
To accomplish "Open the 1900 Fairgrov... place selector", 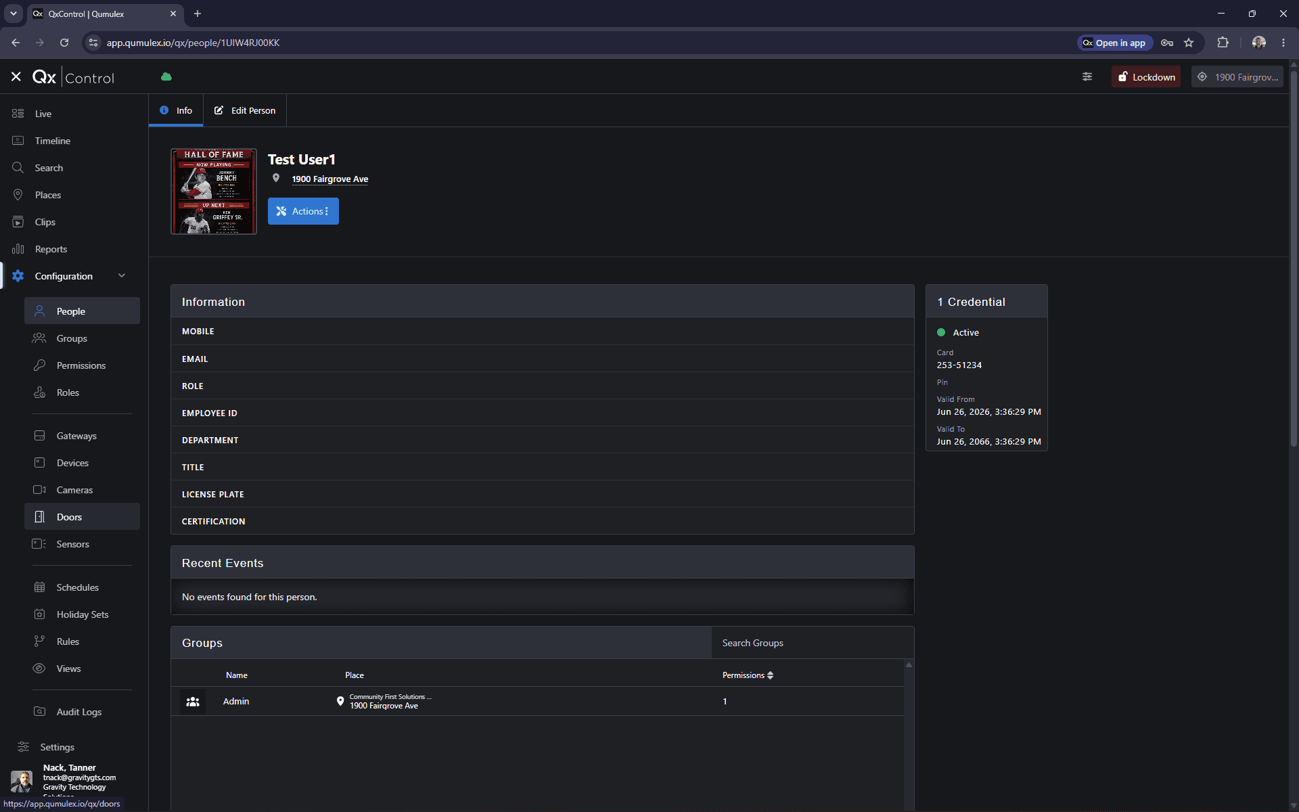I will pos(1237,77).
